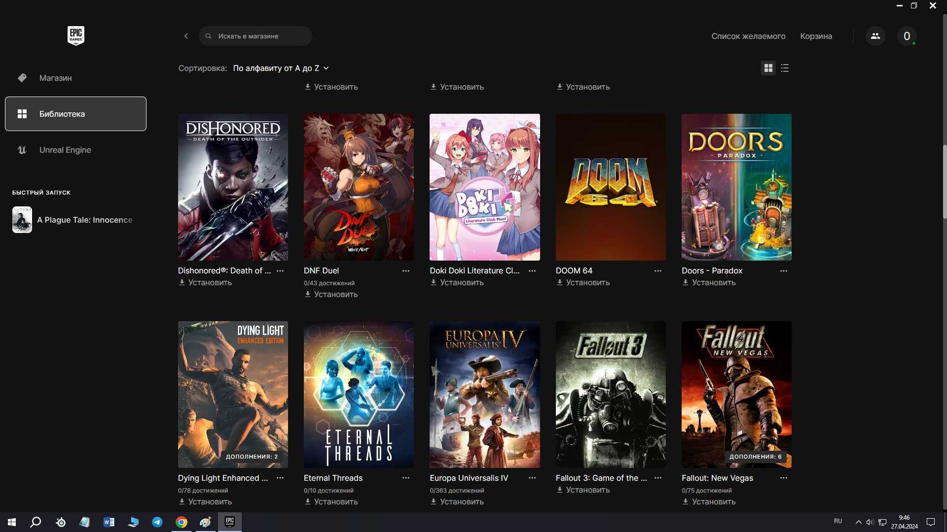Open the Магазин section
Image resolution: width=947 pixels, height=532 pixels.
pos(75,78)
